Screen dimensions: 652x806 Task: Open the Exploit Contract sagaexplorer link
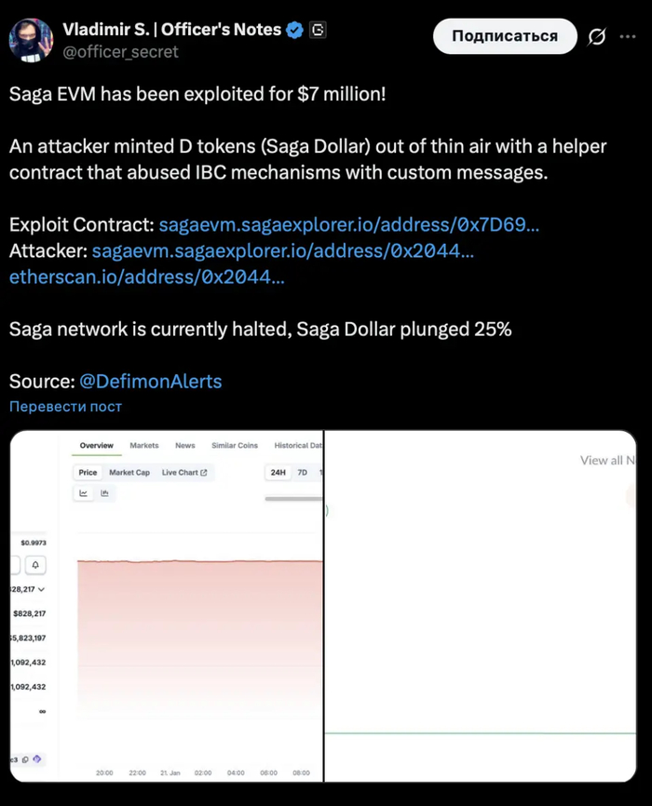click(x=348, y=225)
